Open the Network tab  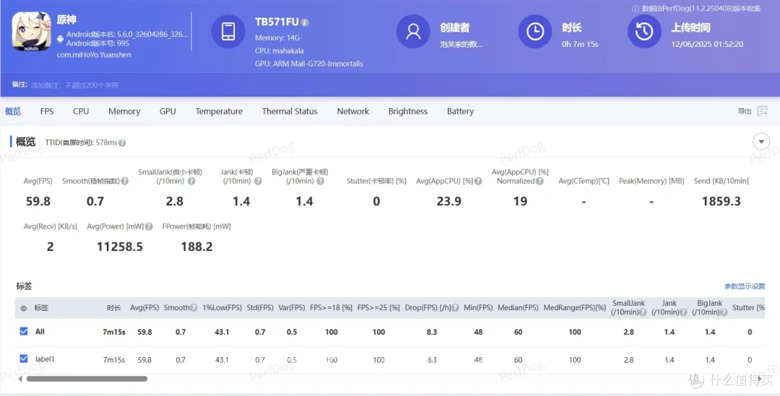point(353,111)
